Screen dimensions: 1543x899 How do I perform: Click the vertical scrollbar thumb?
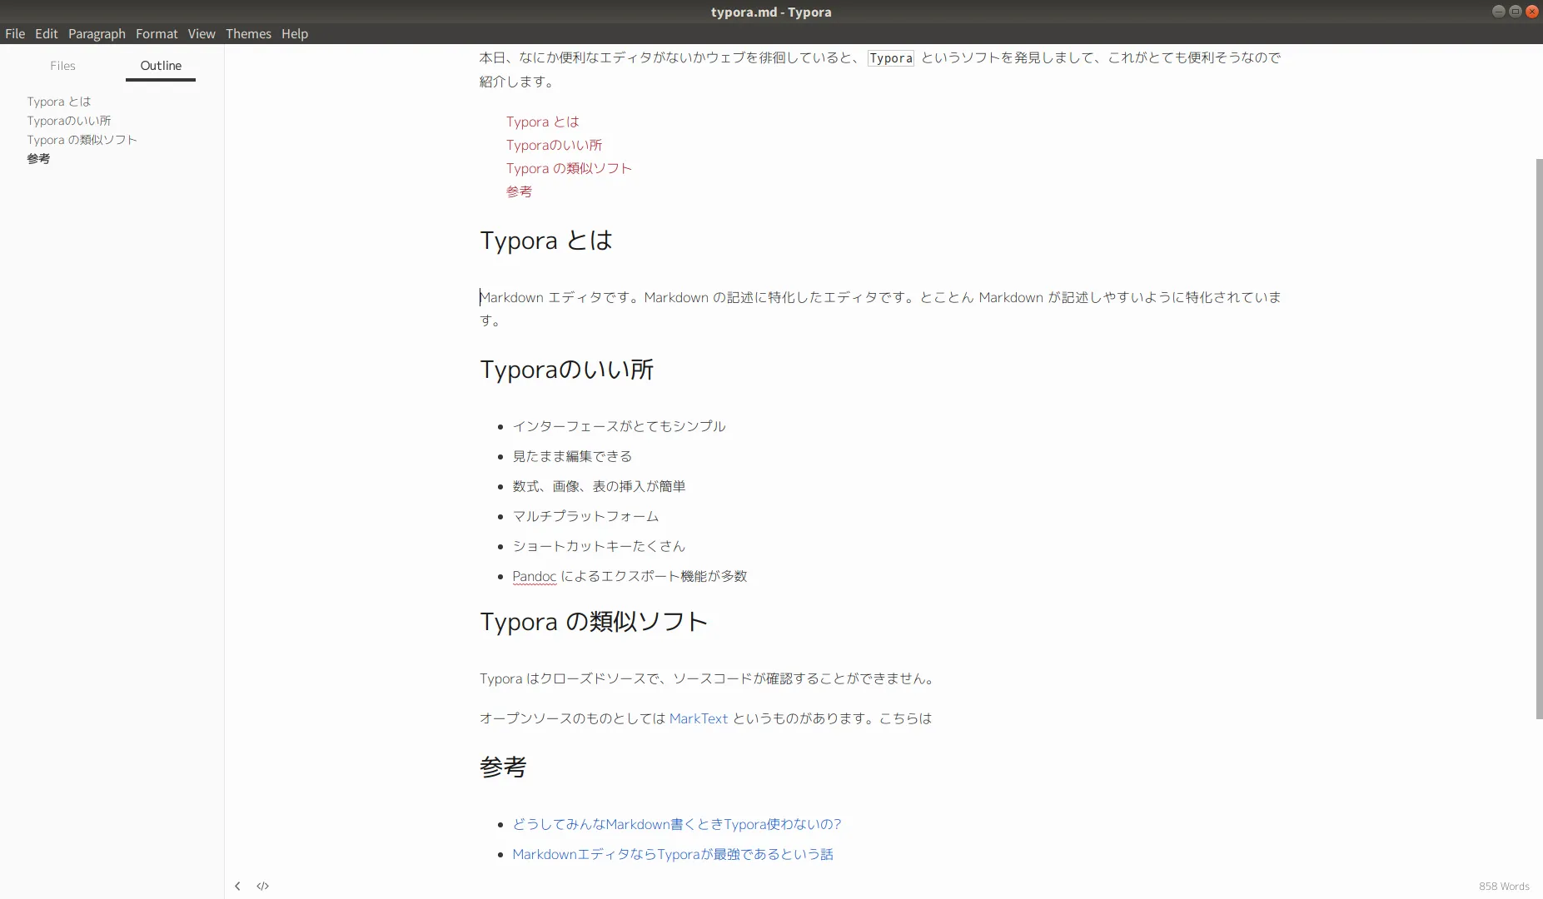click(x=1539, y=439)
